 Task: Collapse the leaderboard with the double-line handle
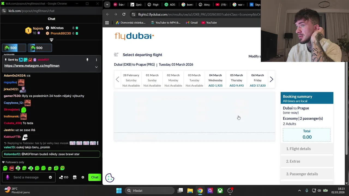click(51, 40)
